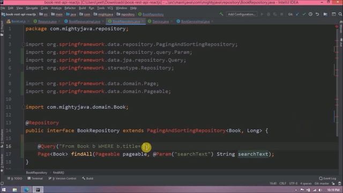Image resolution: width=343 pixels, height=193 pixels.
Task: Click the Git Revert/rollback arrow icon
Action: point(317,14)
